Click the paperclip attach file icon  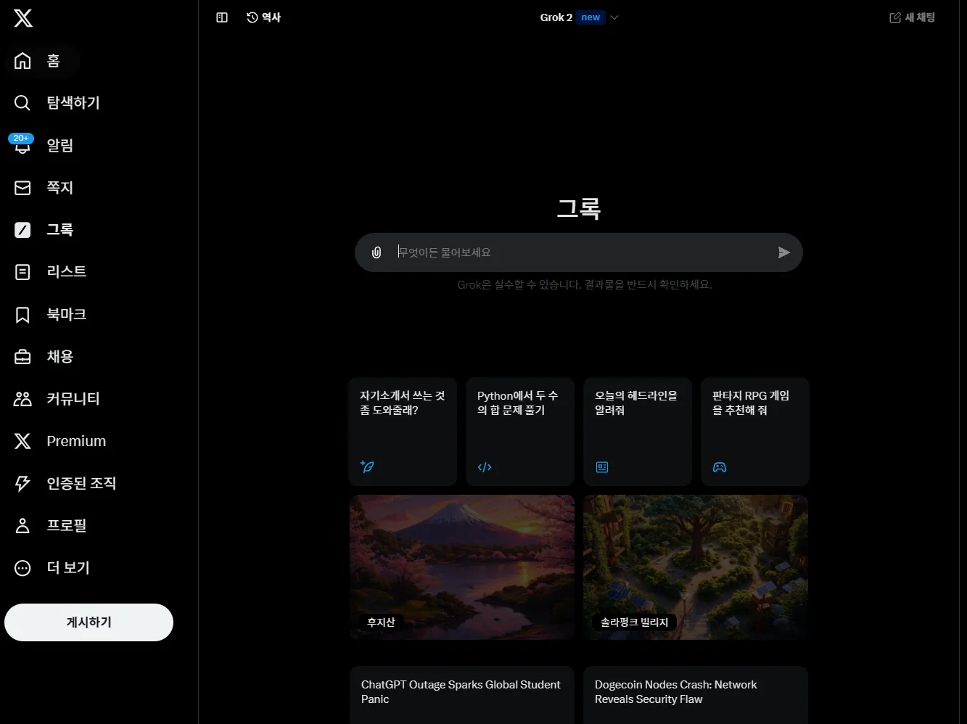376,252
